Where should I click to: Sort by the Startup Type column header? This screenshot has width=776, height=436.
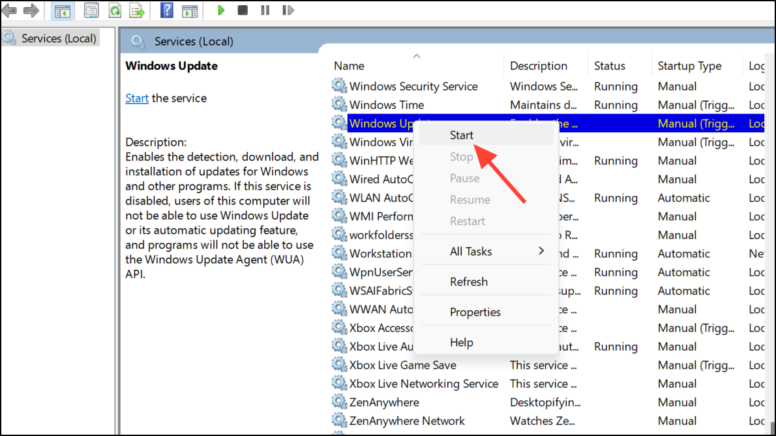[x=696, y=65]
